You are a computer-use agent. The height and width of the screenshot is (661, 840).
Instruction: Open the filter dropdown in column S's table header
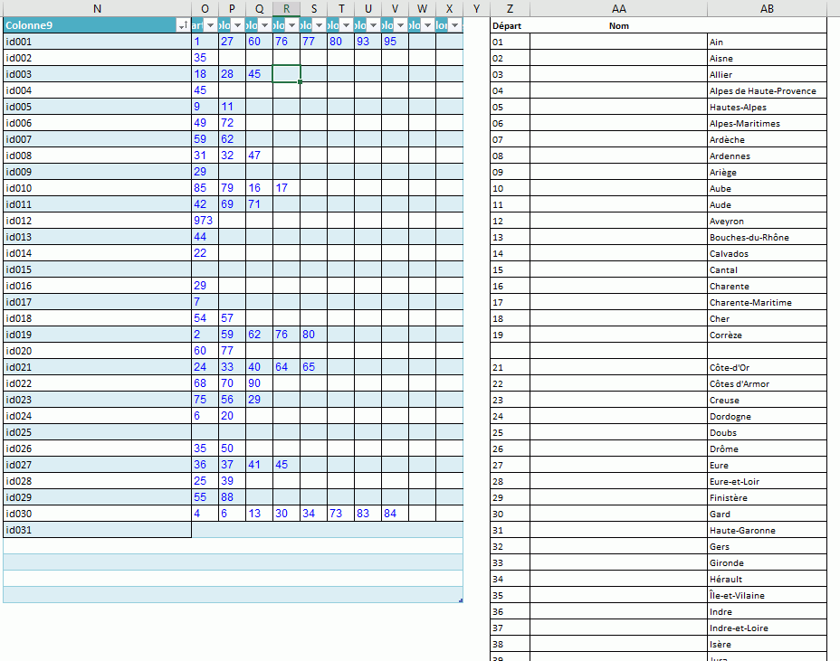pyautogui.click(x=320, y=25)
